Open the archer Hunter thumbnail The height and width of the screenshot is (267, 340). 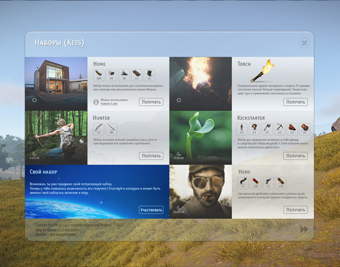coord(56,138)
